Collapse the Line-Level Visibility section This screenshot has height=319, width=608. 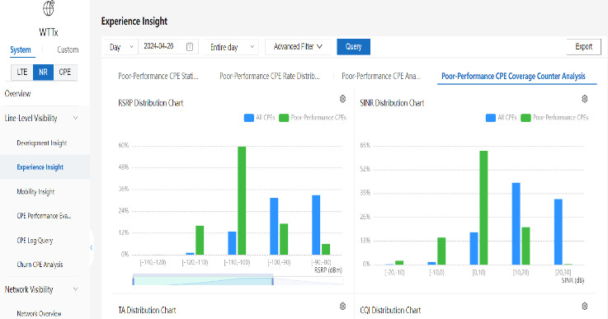pyautogui.click(x=76, y=118)
